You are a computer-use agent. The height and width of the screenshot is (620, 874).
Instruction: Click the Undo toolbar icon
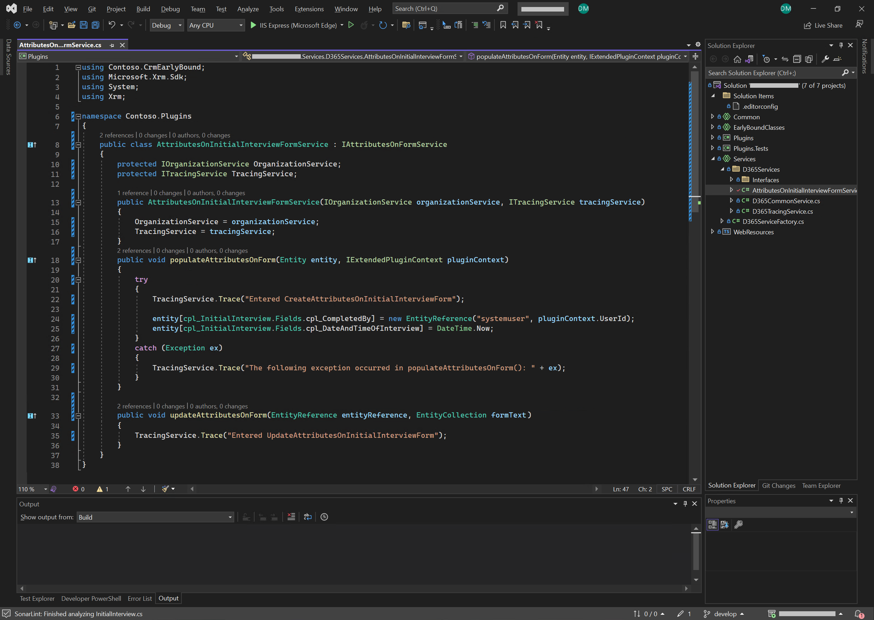click(112, 25)
